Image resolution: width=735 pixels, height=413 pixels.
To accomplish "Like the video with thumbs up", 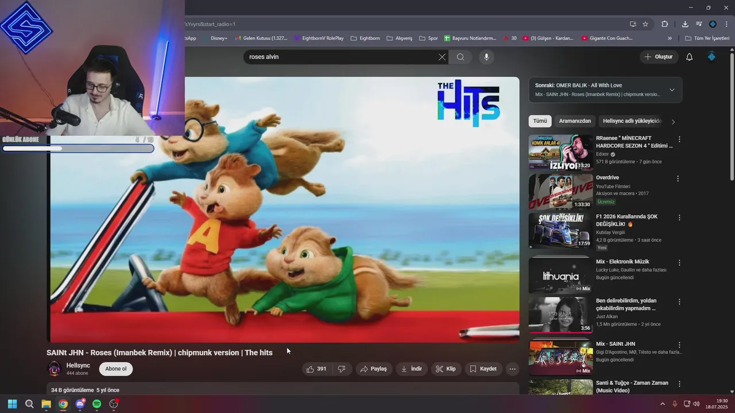I will point(316,369).
